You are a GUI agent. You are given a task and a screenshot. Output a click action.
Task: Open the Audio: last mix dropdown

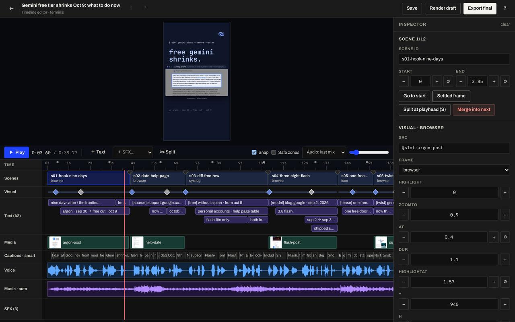(x=324, y=152)
